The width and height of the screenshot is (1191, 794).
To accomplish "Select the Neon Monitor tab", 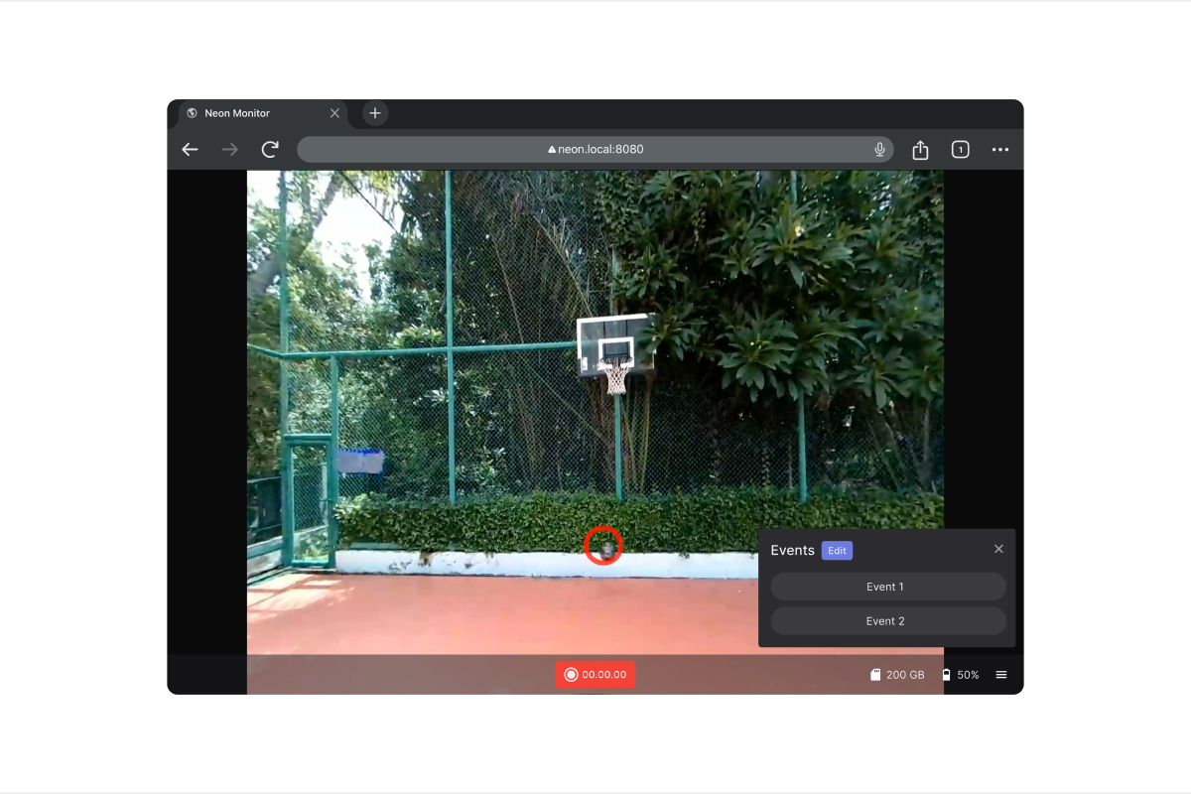I will 264,113.
